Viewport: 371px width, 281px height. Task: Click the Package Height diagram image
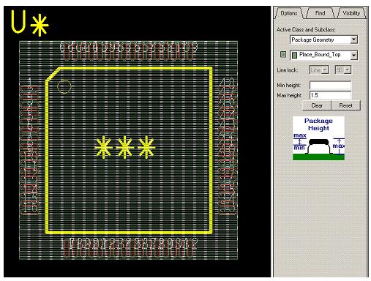[x=318, y=138]
